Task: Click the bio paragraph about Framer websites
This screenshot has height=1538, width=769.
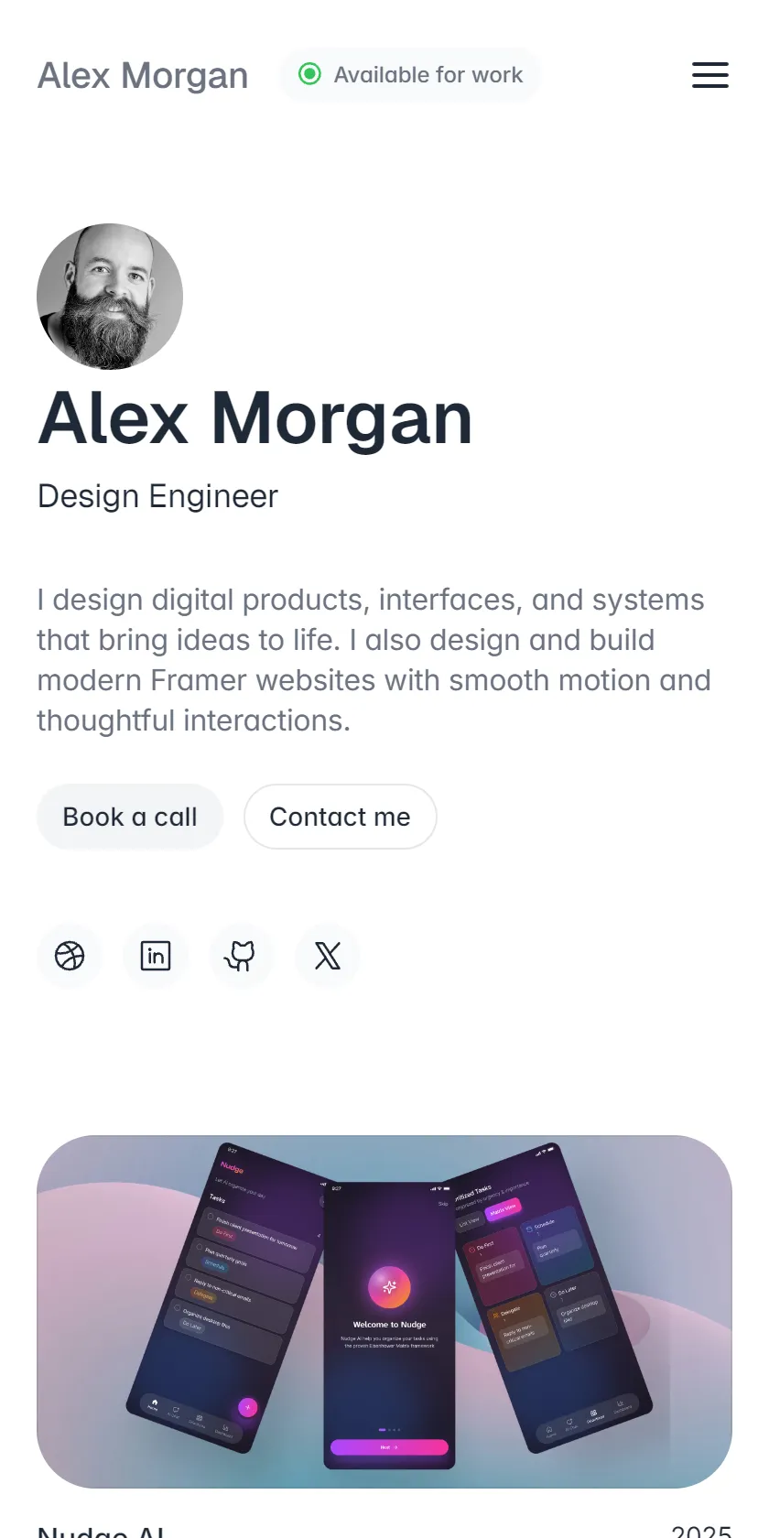Action: pos(374,660)
